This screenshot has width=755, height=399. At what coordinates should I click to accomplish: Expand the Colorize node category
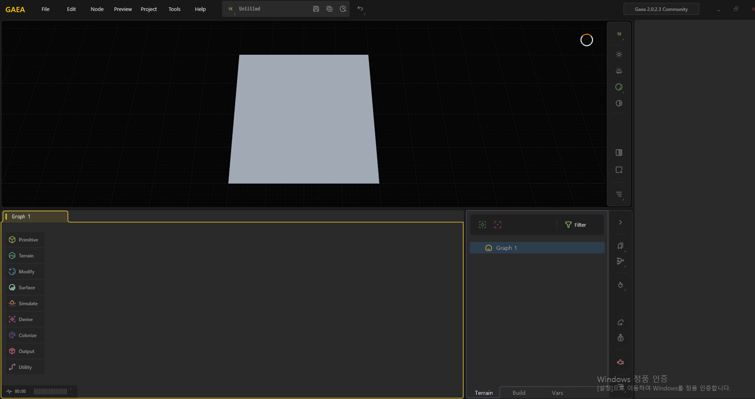point(25,335)
